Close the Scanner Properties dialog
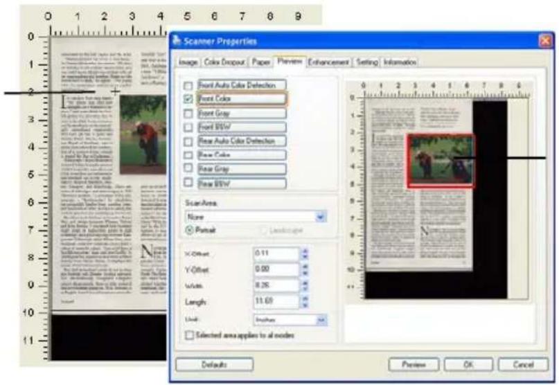Viewport: 559px width, 385px height. pyautogui.click(x=545, y=42)
